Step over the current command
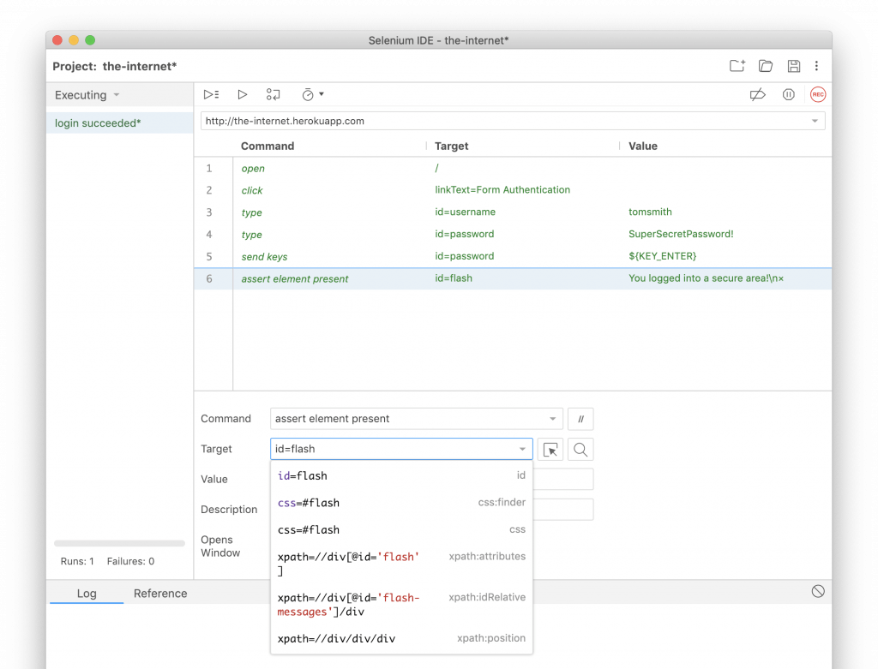The height and width of the screenshot is (669, 878). click(273, 94)
